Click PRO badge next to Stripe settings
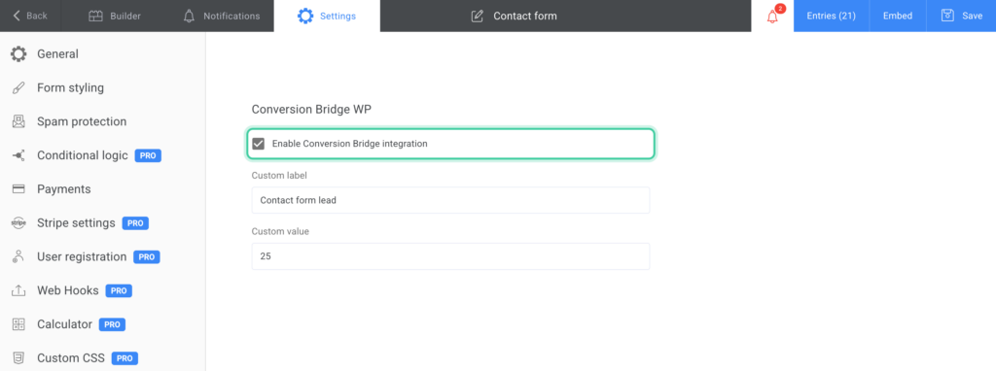996x371 pixels. click(135, 223)
